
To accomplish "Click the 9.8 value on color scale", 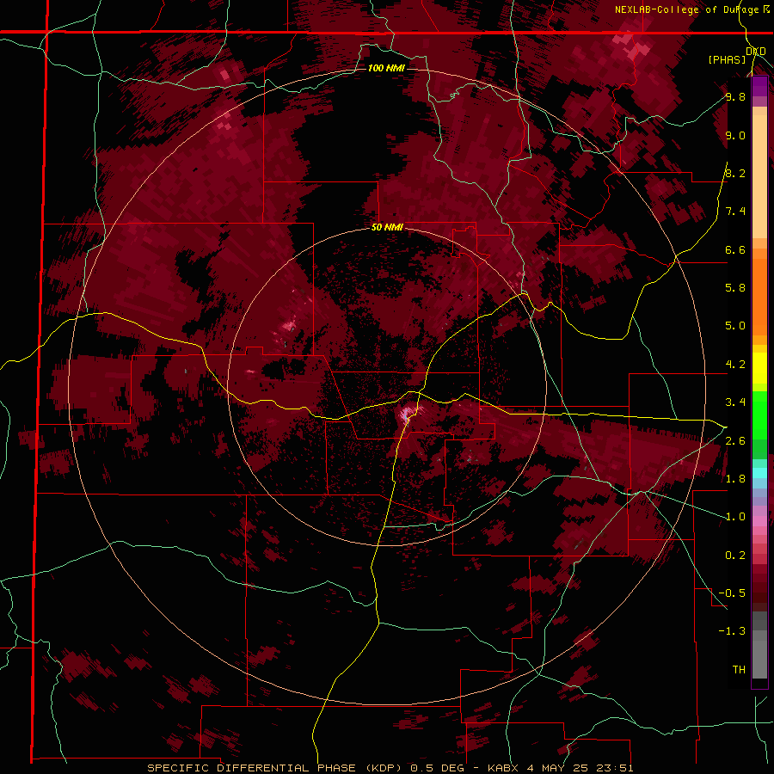I will point(735,96).
